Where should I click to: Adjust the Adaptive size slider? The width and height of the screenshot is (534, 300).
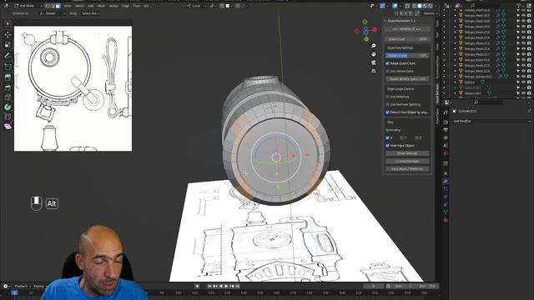(407, 56)
